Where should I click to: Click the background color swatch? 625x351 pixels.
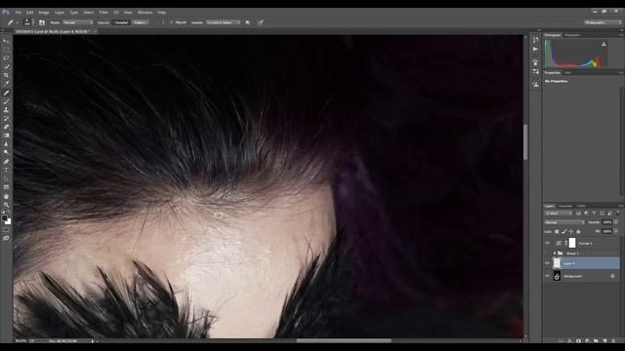(9, 222)
